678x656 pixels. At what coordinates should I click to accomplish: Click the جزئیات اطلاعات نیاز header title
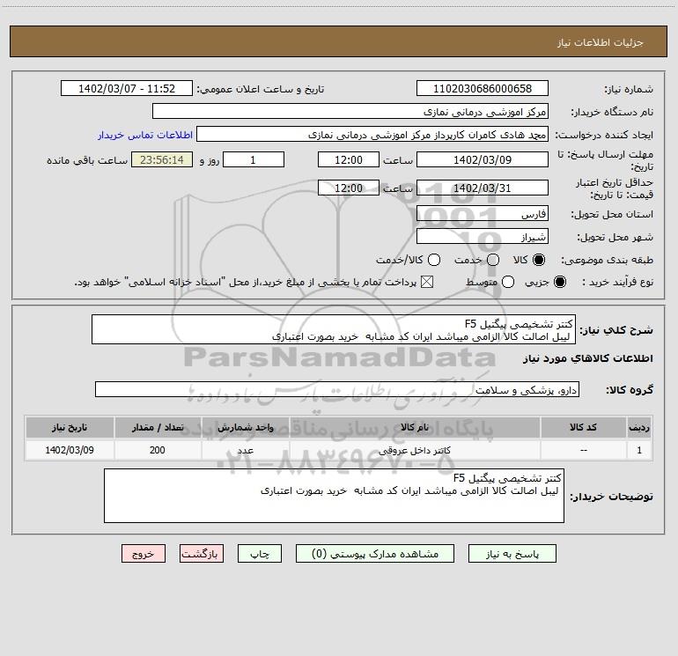coord(601,42)
